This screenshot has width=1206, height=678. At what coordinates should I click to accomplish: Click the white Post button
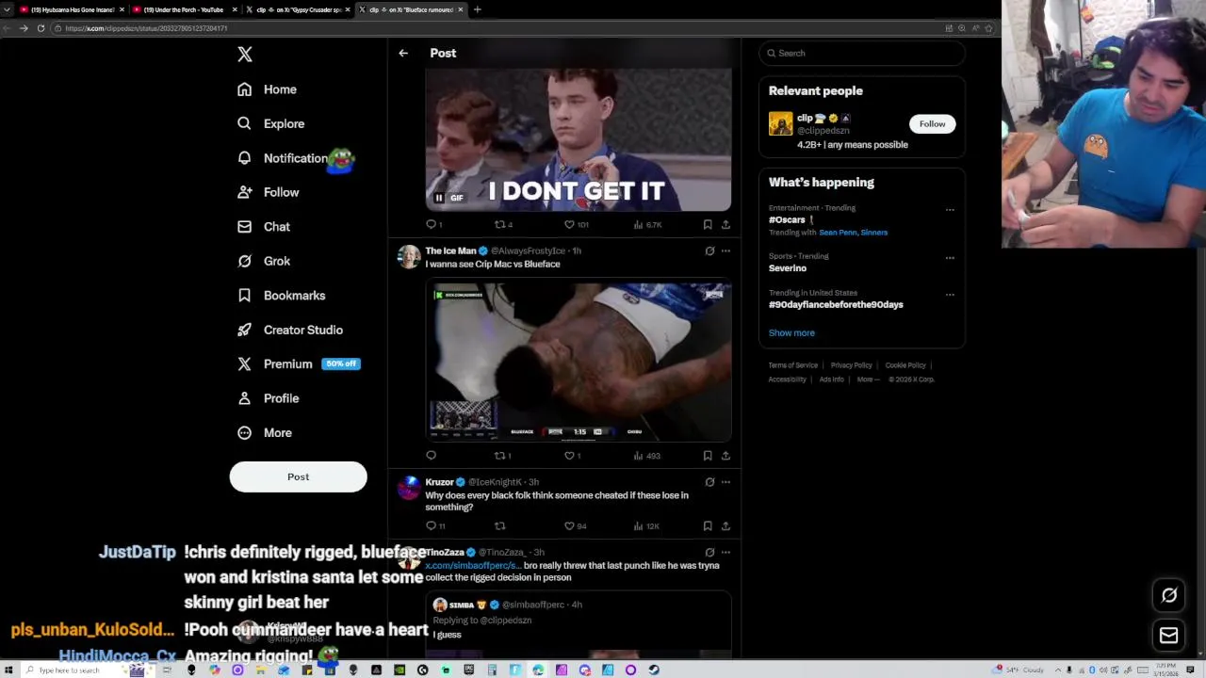pos(298,476)
